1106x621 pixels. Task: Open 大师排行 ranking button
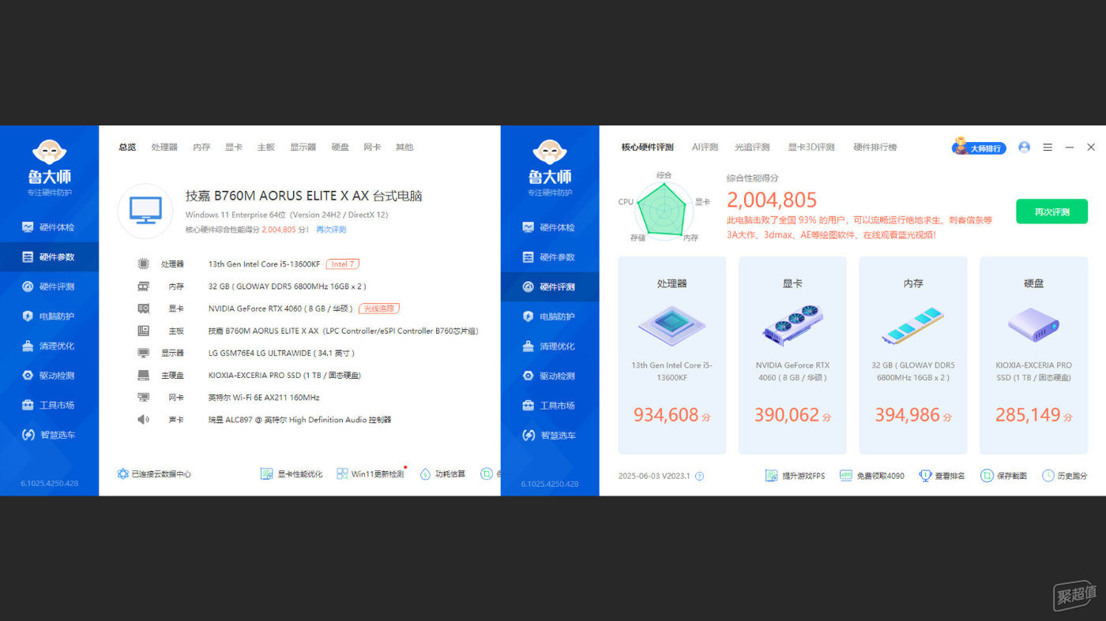980,147
